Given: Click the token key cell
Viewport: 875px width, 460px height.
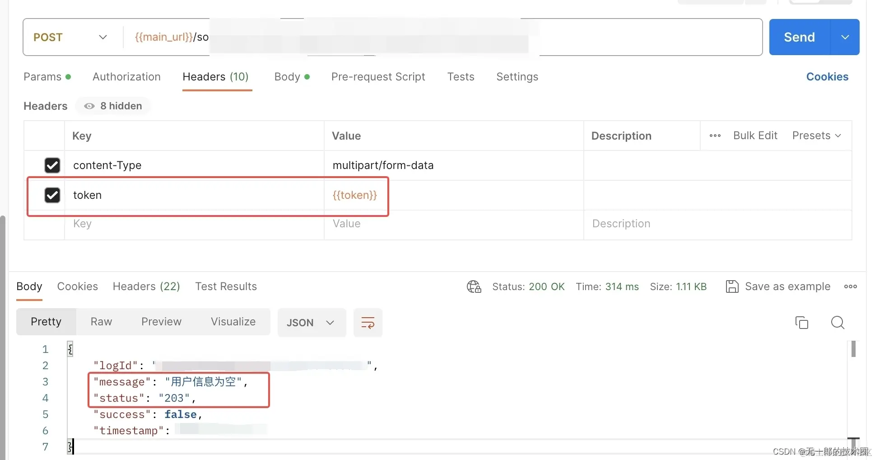Looking at the screenshot, I should pos(195,195).
